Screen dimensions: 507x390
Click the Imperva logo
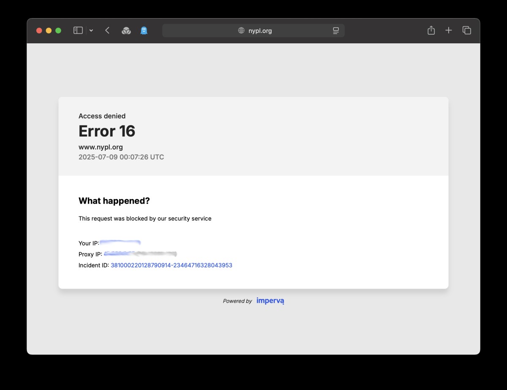[270, 301]
